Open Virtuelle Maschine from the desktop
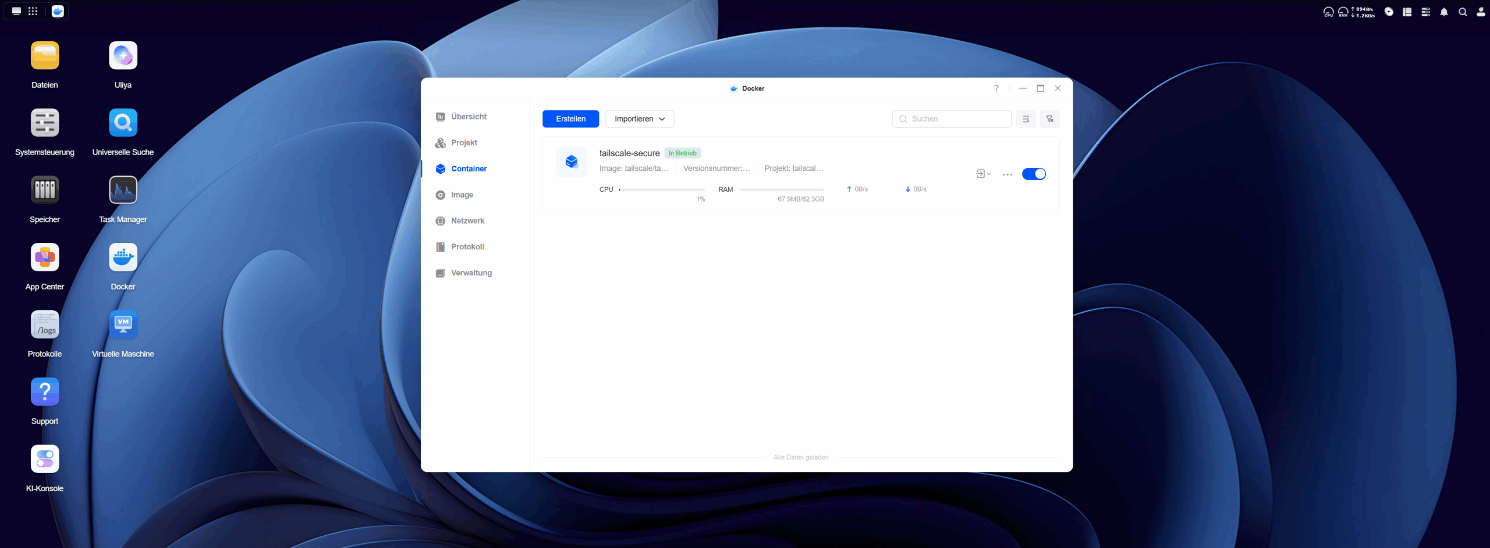This screenshot has width=1490, height=548. [x=123, y=325]
